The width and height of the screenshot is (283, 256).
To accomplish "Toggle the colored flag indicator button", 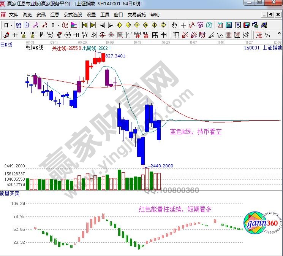I will (x=74, y=25).
